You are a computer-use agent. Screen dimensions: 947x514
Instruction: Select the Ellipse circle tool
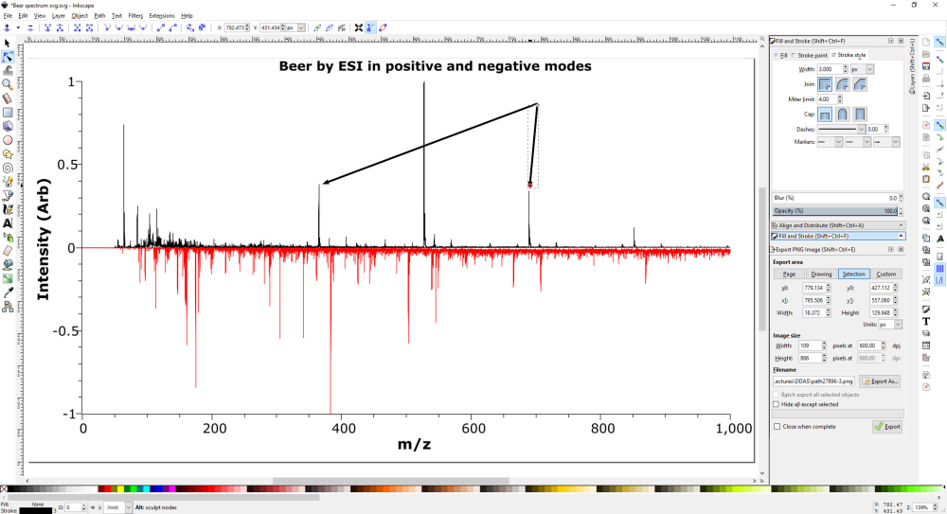pyautogui.click(x=8, y=140)
